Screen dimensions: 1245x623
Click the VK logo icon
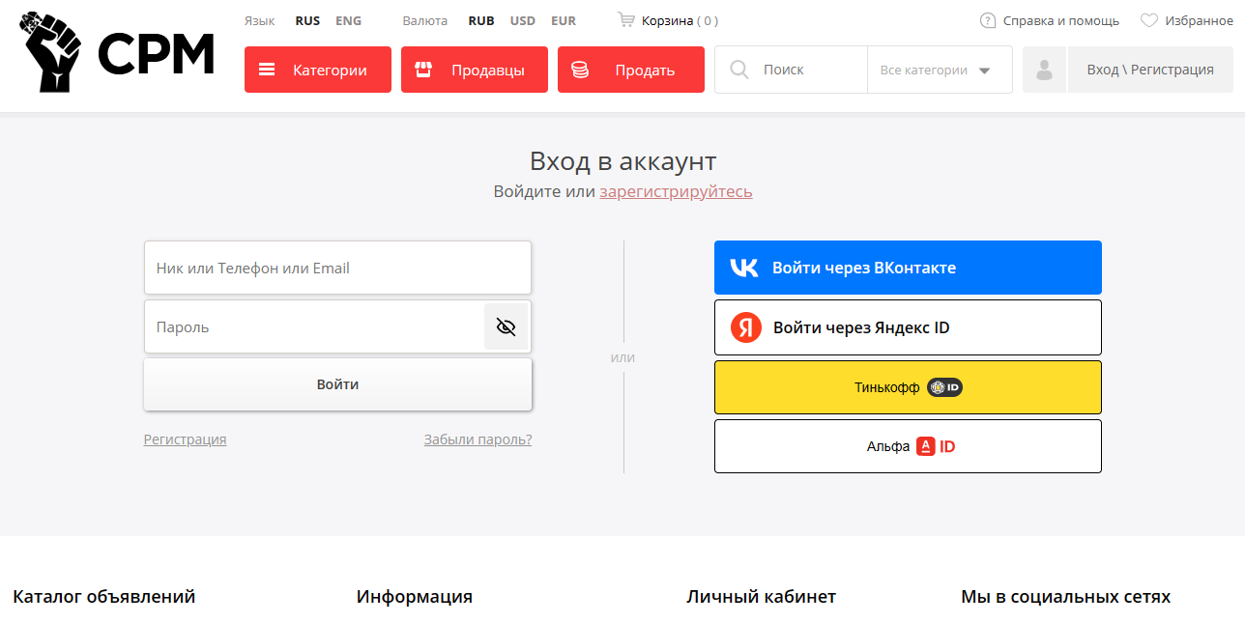(744, 268)
